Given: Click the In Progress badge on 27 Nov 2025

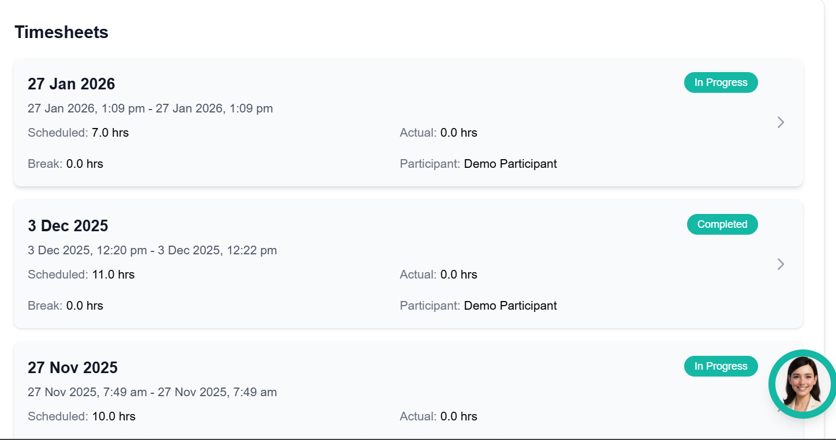Looking at the screenshot, I should 721,366.
